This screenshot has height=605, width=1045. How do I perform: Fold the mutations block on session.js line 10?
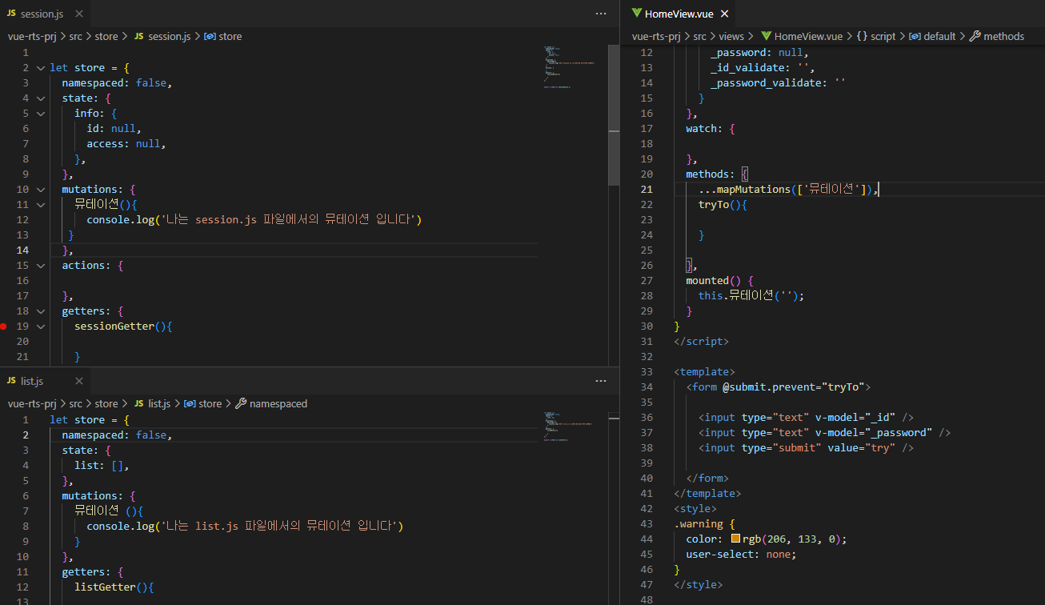(41, 190)
